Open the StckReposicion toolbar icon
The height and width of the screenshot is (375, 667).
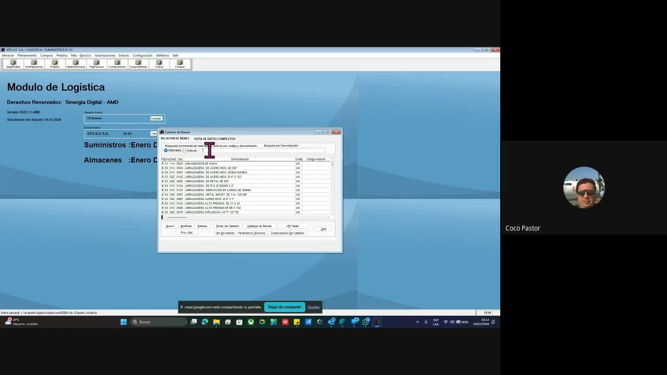click(34, 64)
